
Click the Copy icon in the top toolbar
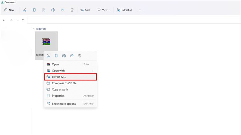tap(34, 10)
